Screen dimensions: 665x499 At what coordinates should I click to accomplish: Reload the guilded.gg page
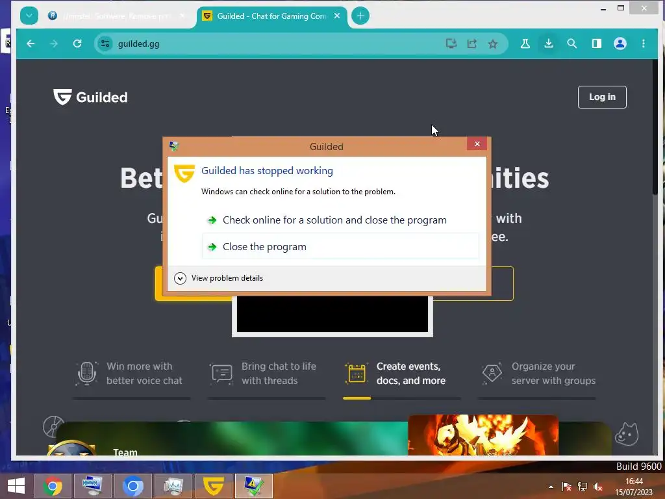[x=77, y=44]
